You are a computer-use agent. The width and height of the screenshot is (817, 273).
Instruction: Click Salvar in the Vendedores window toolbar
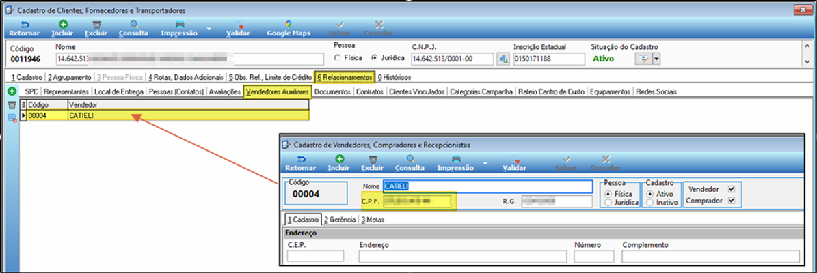(566, 163)
